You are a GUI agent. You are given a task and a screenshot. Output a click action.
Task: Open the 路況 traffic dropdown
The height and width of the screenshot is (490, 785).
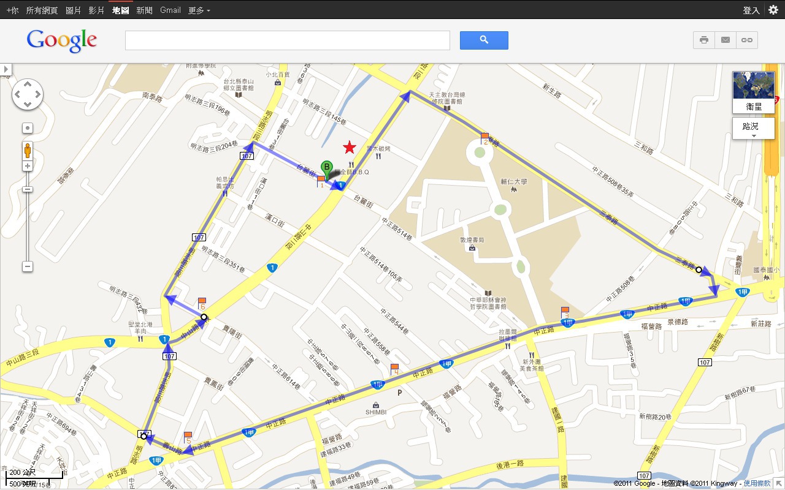tap(754, 129)
